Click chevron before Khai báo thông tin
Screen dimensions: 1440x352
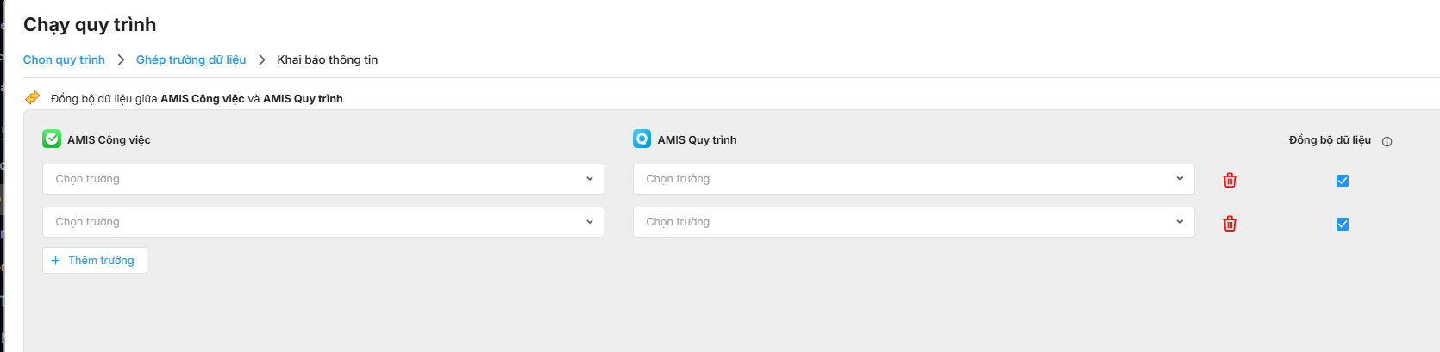click(262, 60)
